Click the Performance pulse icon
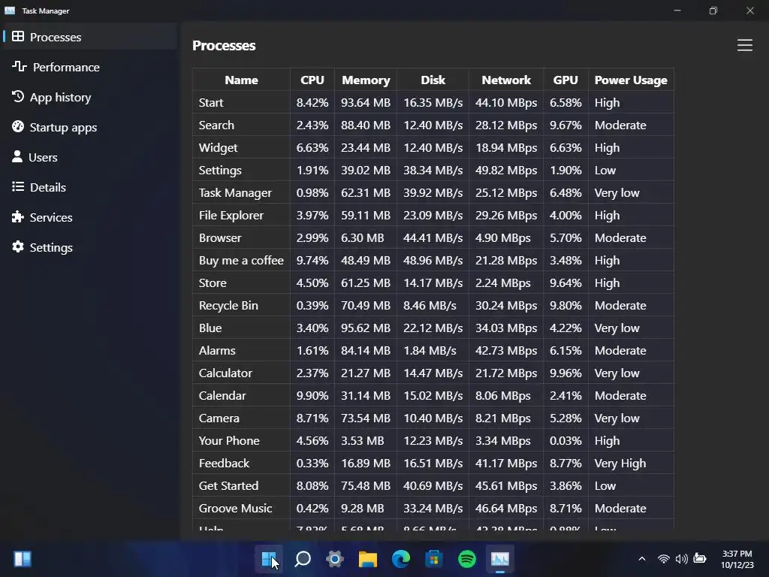Viewport: 769px width, 577px height. pyautogui.click(x=19, y=66)
